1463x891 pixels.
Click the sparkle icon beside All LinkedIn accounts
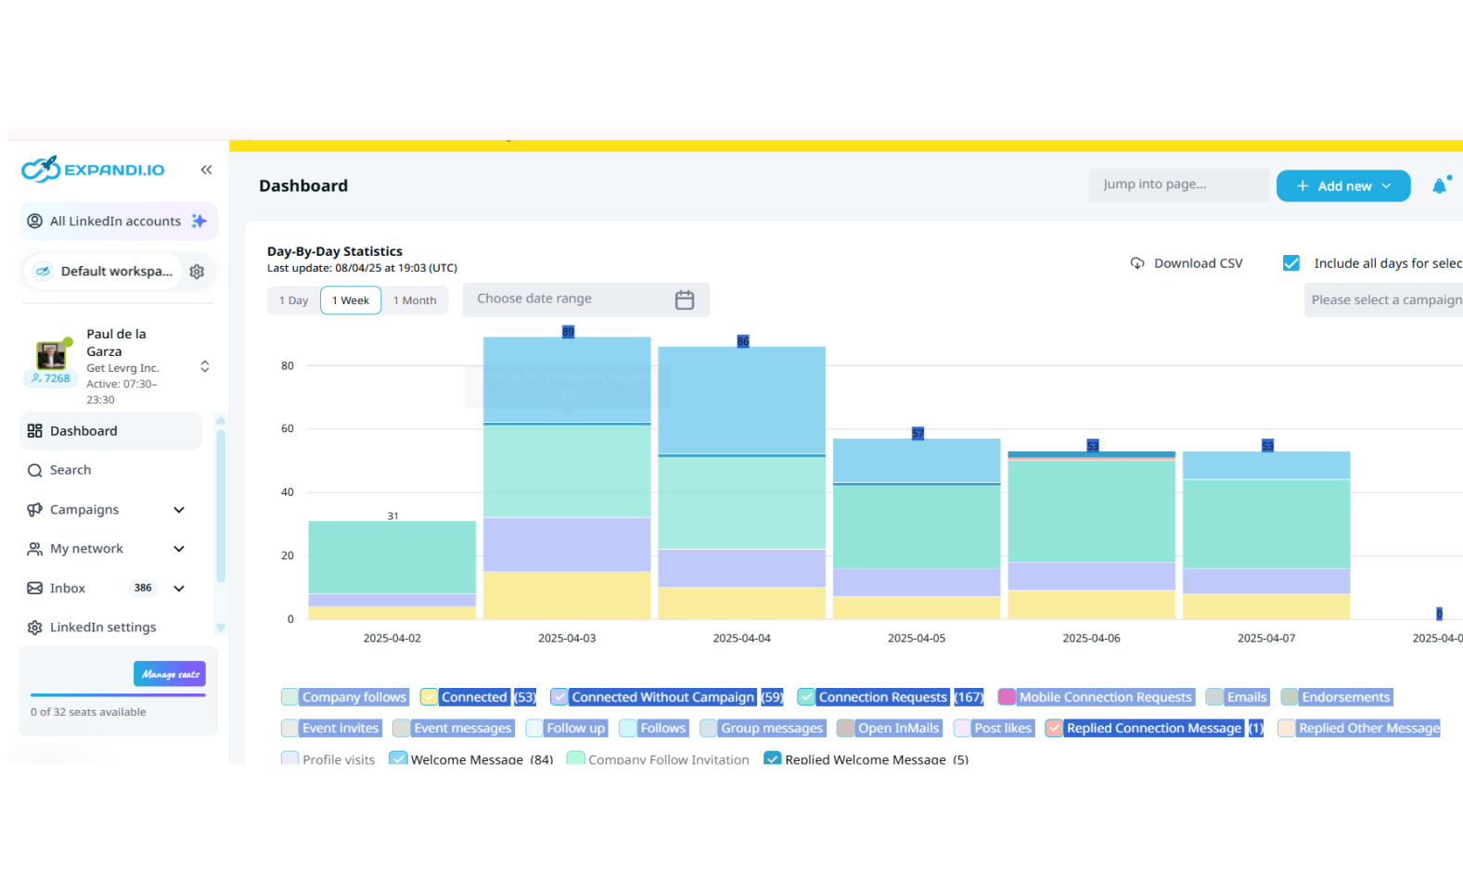coord(199,221)
